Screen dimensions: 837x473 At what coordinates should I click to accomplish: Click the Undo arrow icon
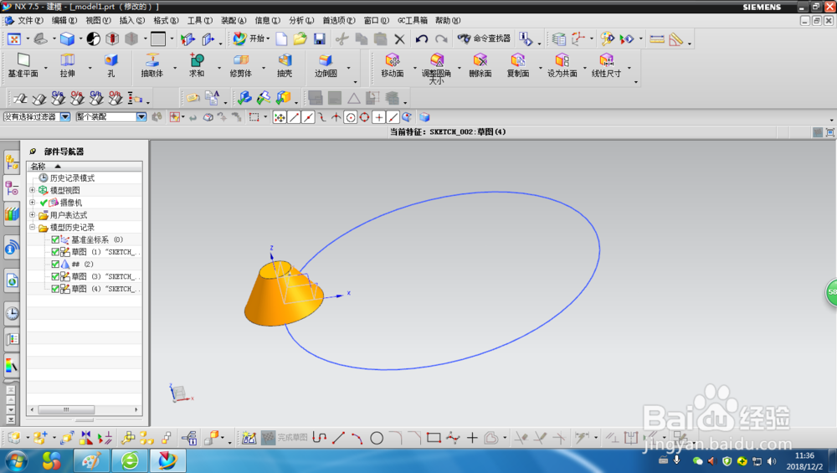(422, 39)
